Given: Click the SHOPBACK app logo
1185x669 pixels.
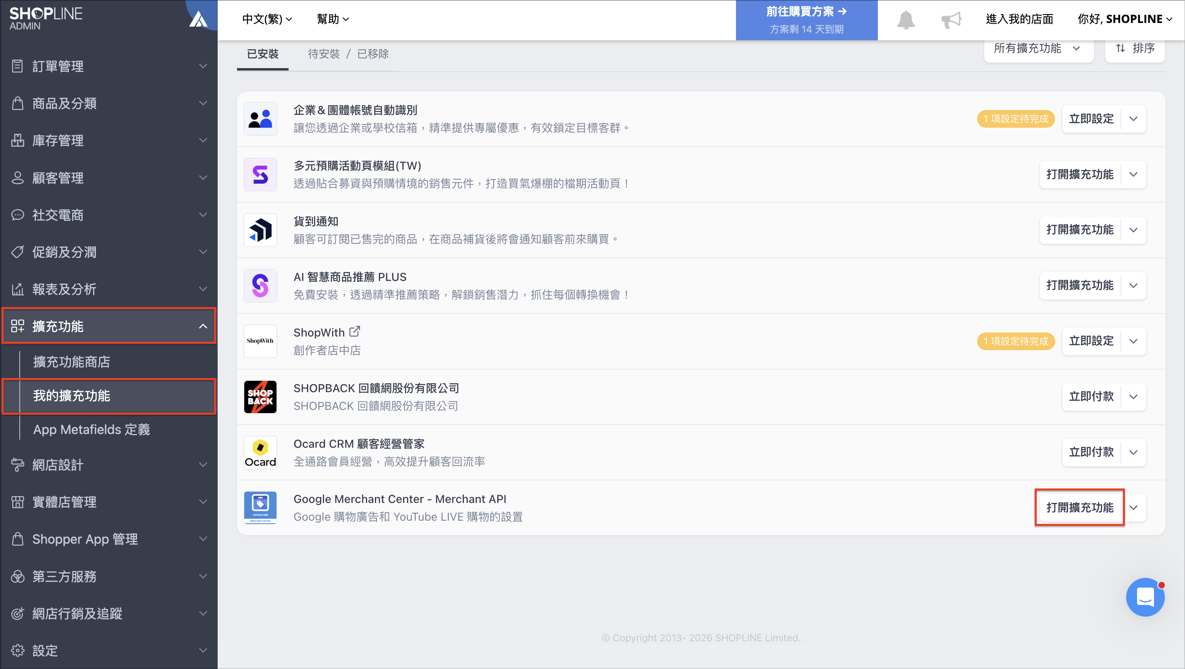Looking at the screenshot, I should point(260,397).
